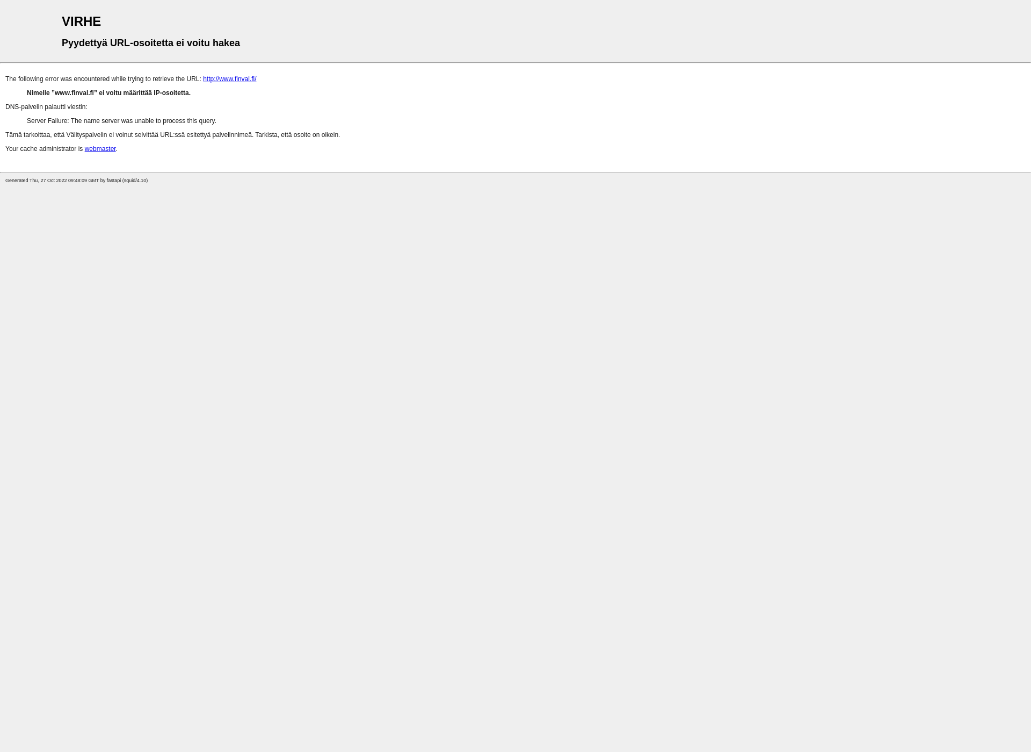Select the Nimelle error message text

[108, 93]
